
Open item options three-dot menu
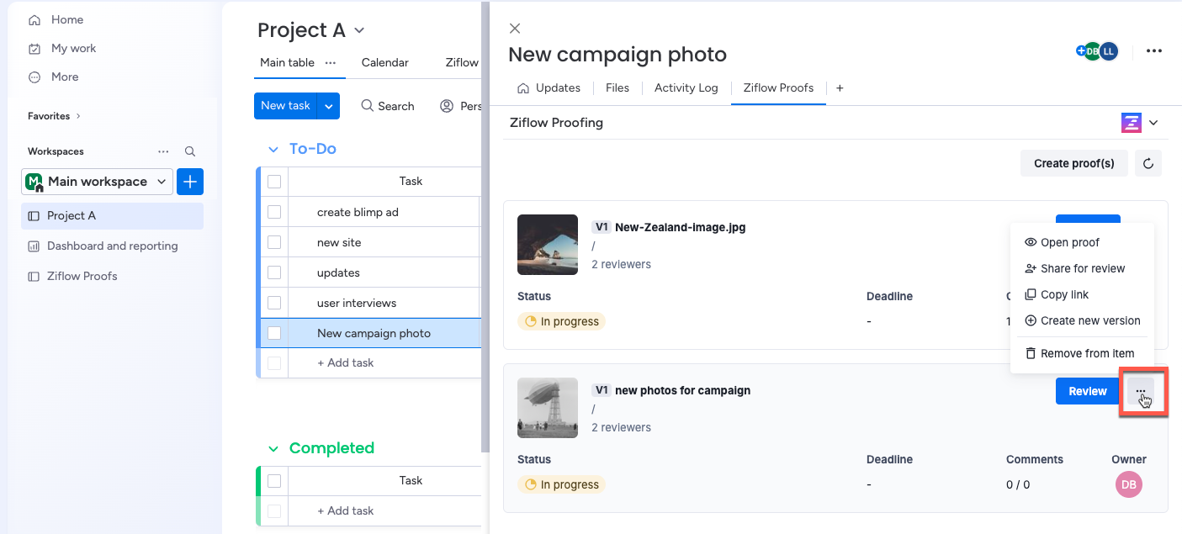[x=1154, y=51]
